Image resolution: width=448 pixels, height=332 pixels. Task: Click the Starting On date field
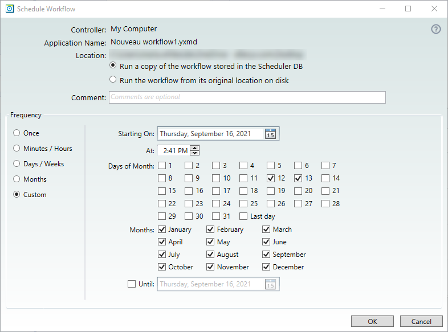pyautogui.click(x=210, y=134)
